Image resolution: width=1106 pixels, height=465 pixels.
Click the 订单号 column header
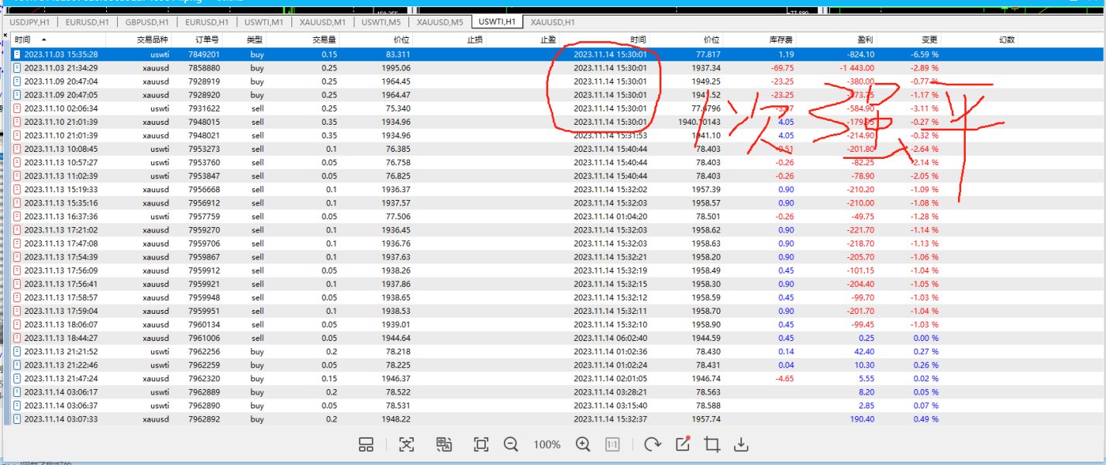pos(206,40)
